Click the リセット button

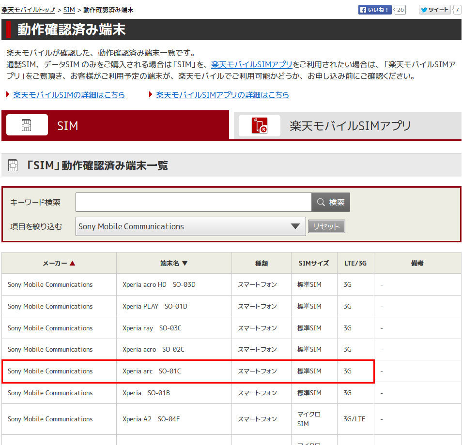326,226
